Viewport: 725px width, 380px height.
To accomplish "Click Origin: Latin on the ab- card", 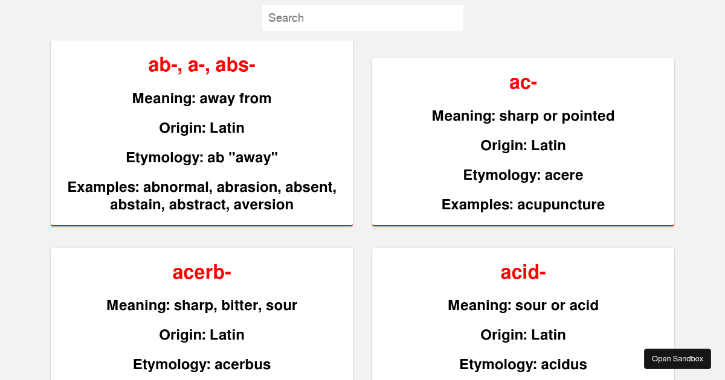I will (x=202, y=128).
